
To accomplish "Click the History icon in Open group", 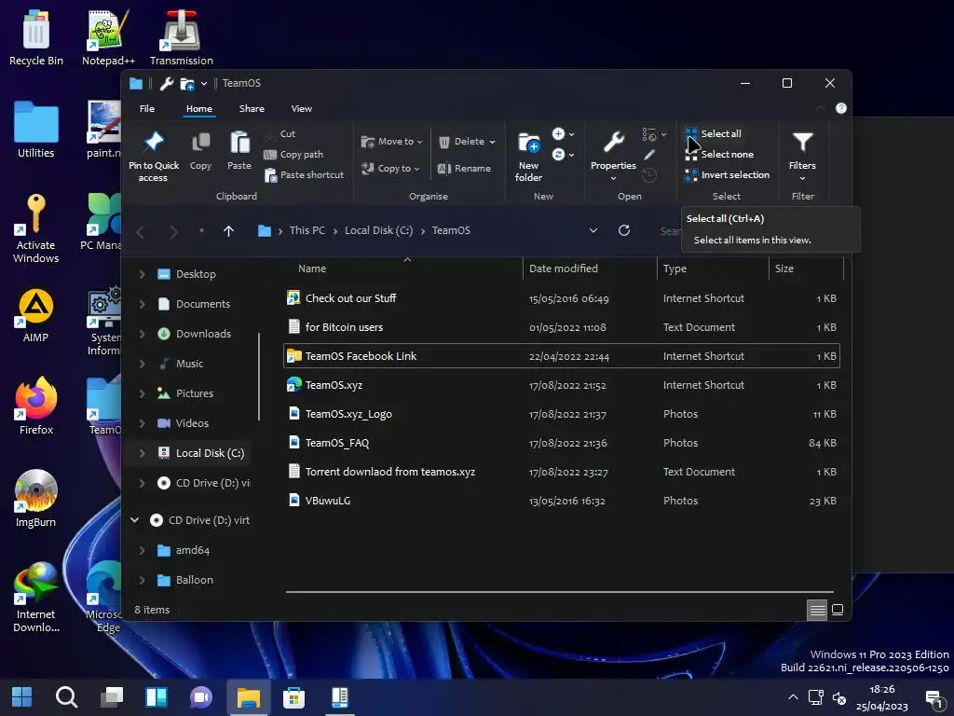I will point(649,175).
